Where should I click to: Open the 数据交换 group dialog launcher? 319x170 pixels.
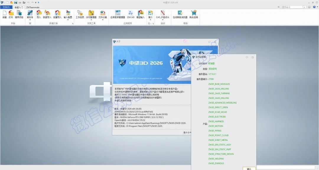pyautogui.click(x=73, y=24)
